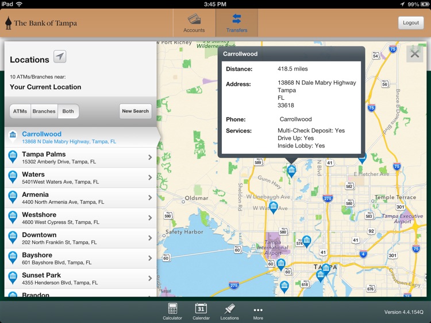Click Temple Terrace label on map
The height and width of the screenshot is (323, 431).
point(395,197)
